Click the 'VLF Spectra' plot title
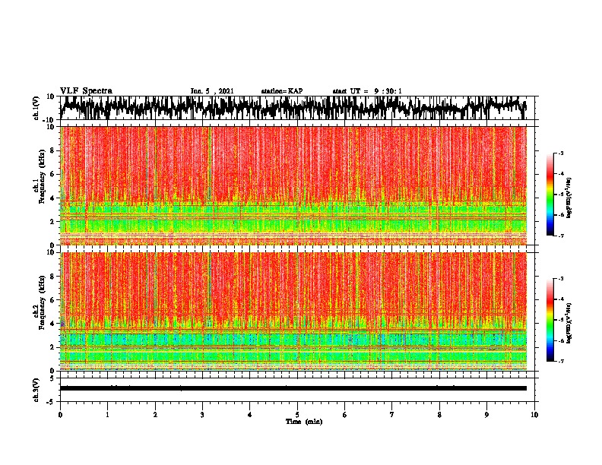The width and height of the screenshot is (602, 465). (x=86, y=90)
